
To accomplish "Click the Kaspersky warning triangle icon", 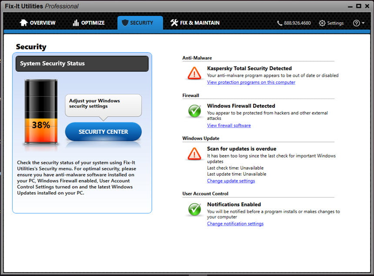I will [194, 73].
